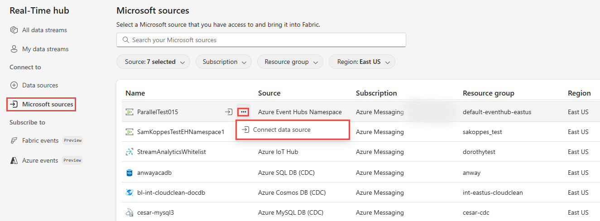Click the anwayacadb SQL database icon
The height and width of the screenshot is (221, 600).
130,173
